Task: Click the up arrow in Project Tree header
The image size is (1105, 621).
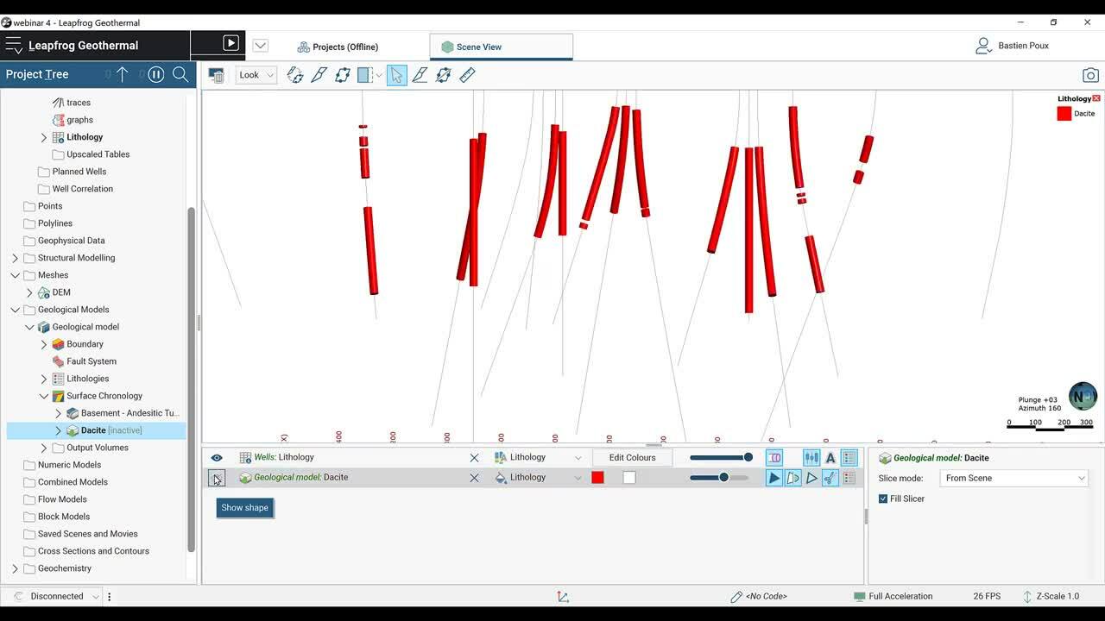Action: [x=122, y=74]
